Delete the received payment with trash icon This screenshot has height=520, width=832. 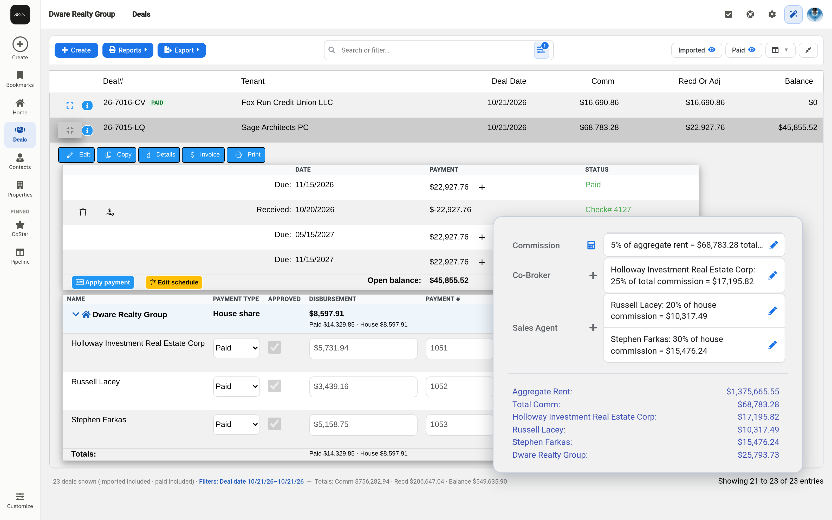[83, 212]
